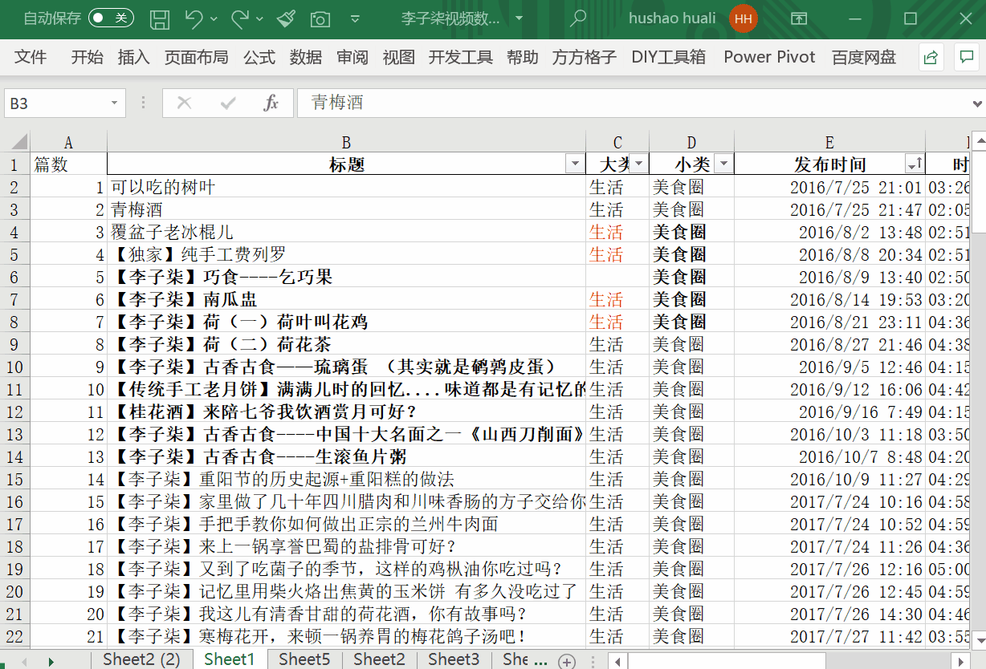Image resolution: width=986 pixels, height=669 pixels.
Task: Click the New Sheet plus icon
Action: (x=567, y=661)
